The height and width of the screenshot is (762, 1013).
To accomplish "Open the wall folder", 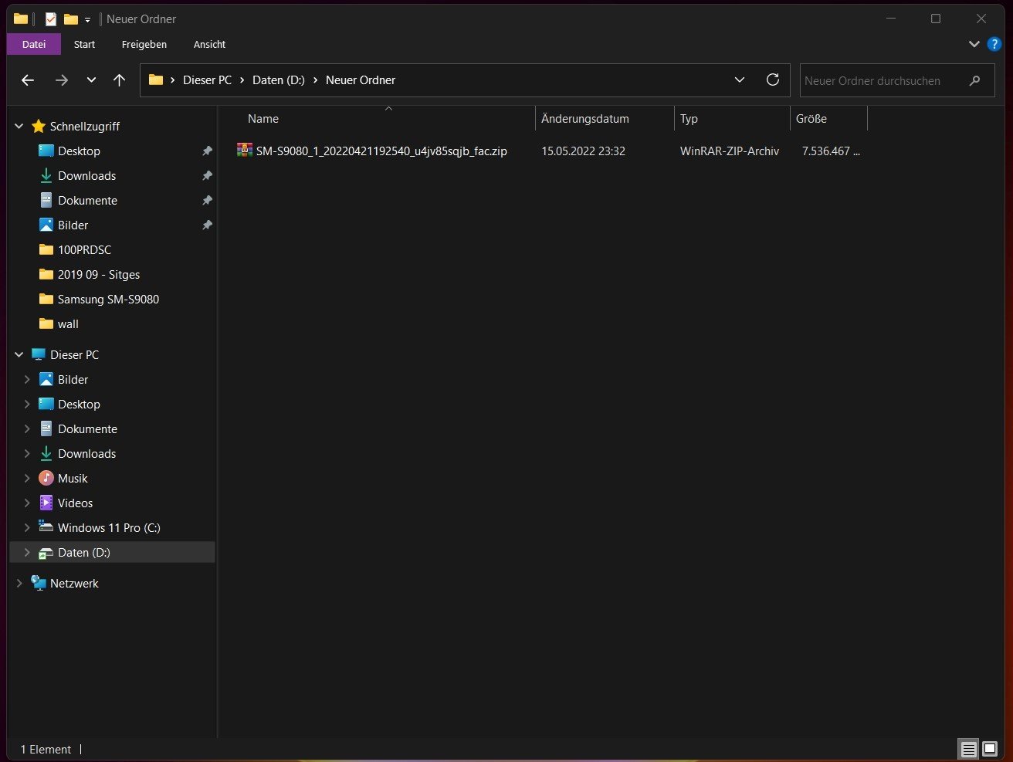I will click(68, 324).
